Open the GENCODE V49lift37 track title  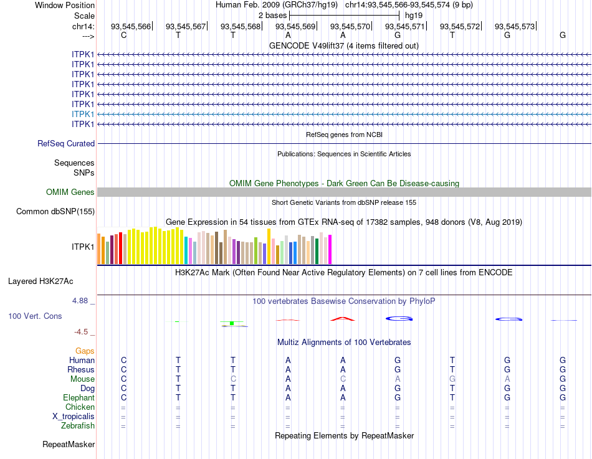click(x=344, y=45)
